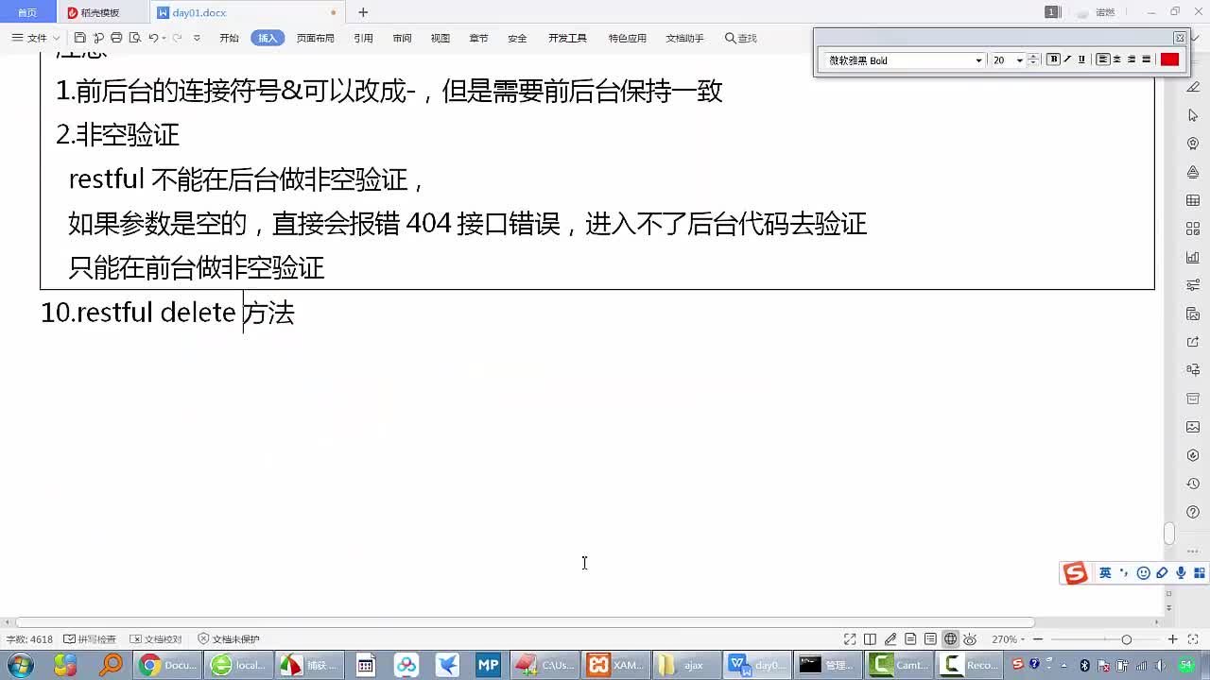Click the print preview icon
The image size is (1210, 680).
pyautogui.click(x=134, y=38)
